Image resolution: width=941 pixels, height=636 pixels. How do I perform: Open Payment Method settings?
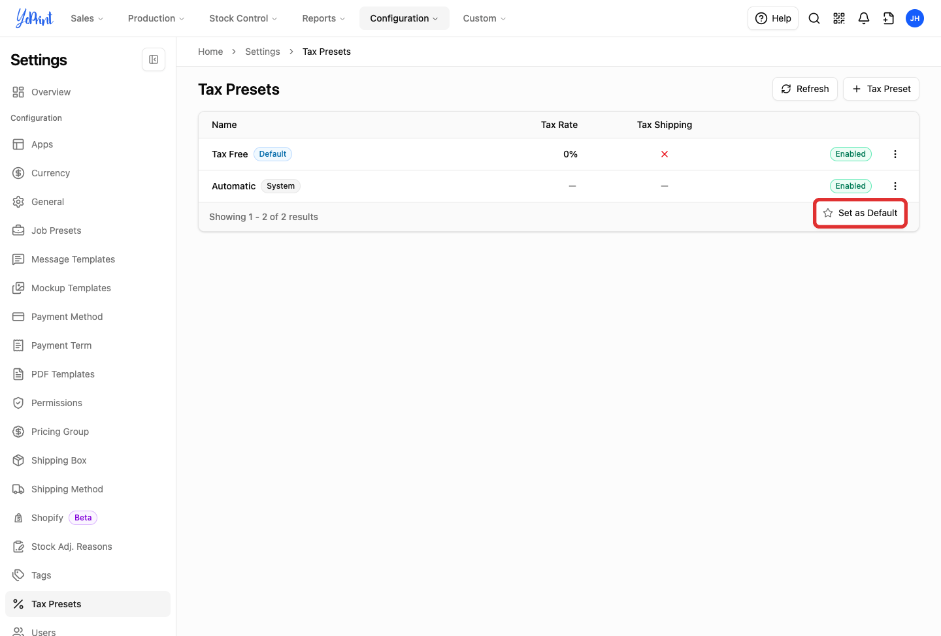point(88,317)
